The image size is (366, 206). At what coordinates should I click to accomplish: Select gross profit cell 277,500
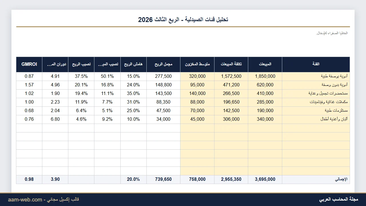click(164, 76)
